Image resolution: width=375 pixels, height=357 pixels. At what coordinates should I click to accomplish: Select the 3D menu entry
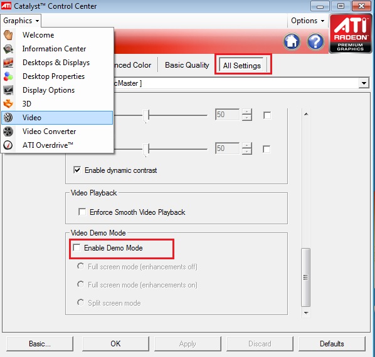[x=57, y=104]
